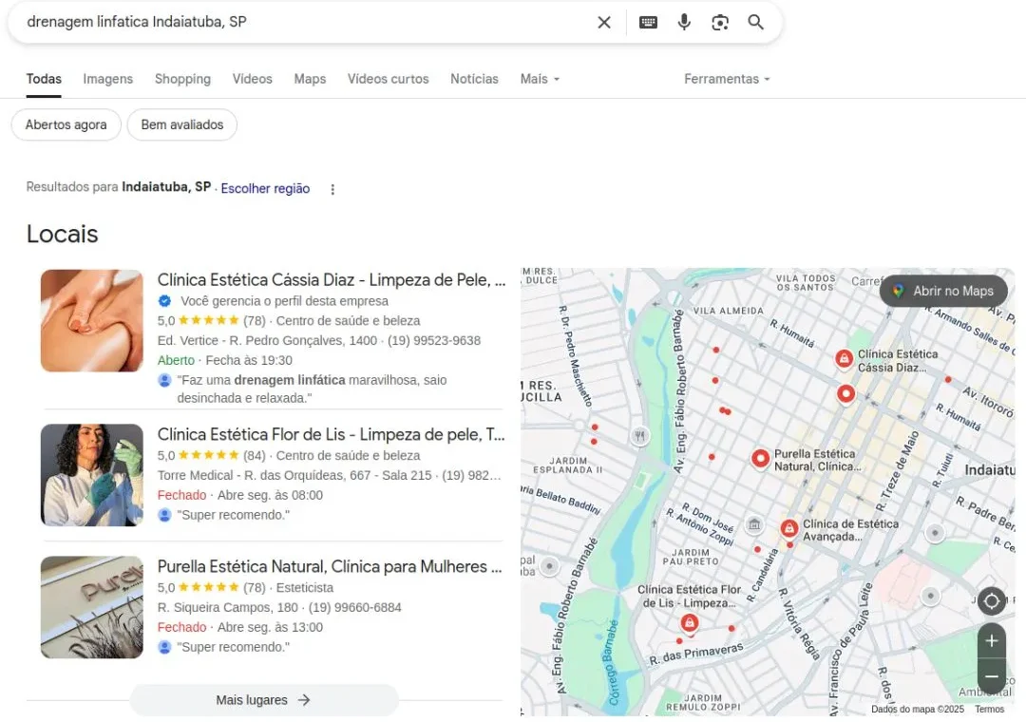Viewport: 1026px width, 722px height.
Task: Click the Mais lugares button
Action: (264, 700)
